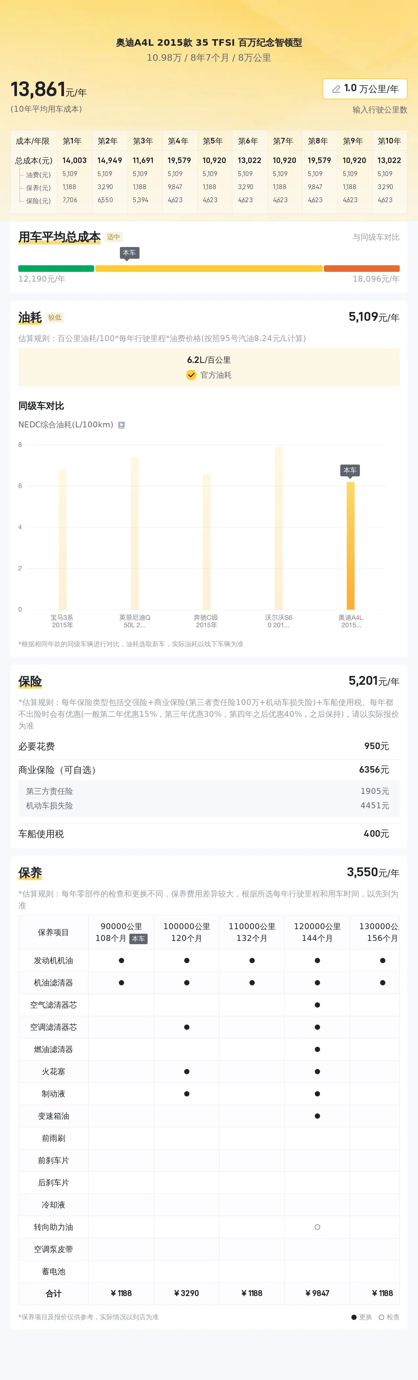Click the ¥ 9847 total cell
The width and height of the screenshot is (418, 1380).
[317, 1293]
